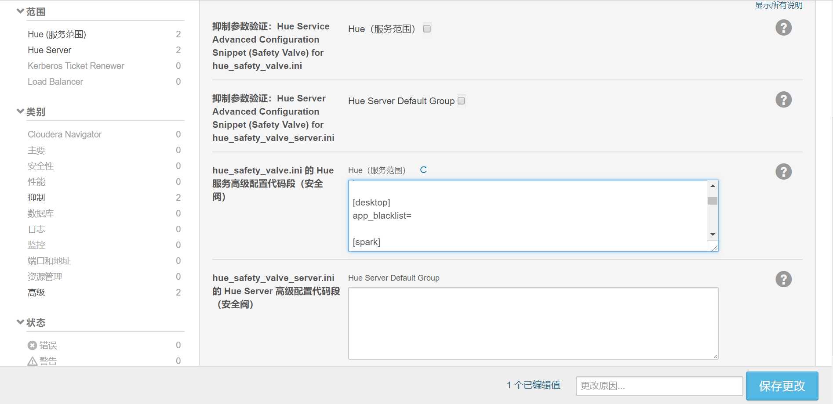Click the 保存更改 button
Viewport: 833px width, 404px height.
[x=782, y=386]
